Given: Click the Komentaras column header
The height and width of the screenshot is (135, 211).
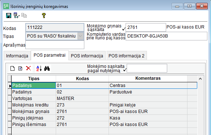Looking at the screenshot, I should (x=148, y=78).
